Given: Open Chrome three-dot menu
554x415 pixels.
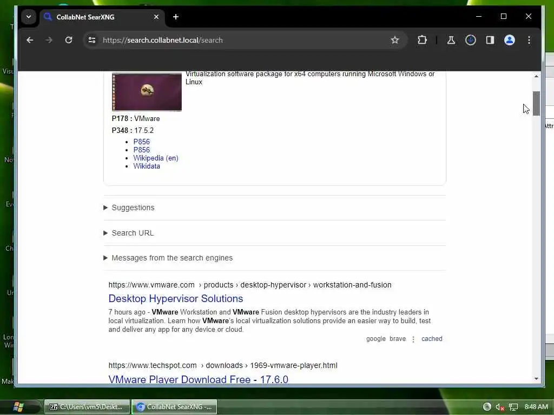Looking at the screenshot, I should [529, 40].
